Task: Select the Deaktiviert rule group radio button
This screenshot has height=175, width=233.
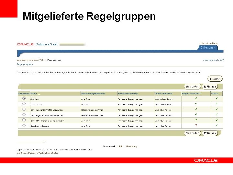Action: click(24, 104)
